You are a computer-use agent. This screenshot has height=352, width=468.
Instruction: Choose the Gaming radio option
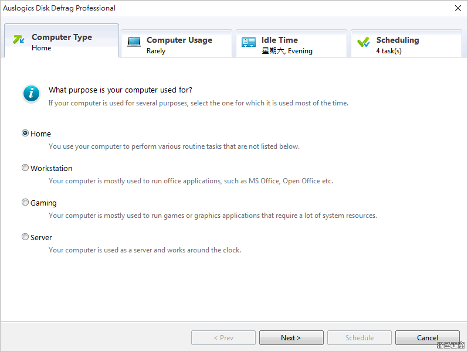click(x=25, y=203)
